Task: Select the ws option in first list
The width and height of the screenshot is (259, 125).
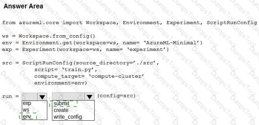Action: pyautogui.click(x=26, y=110)
